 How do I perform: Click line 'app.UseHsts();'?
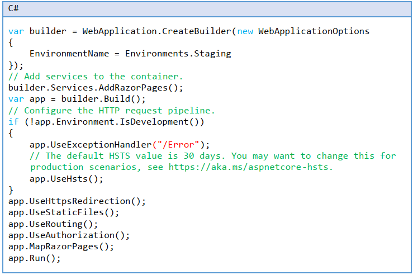67,179
